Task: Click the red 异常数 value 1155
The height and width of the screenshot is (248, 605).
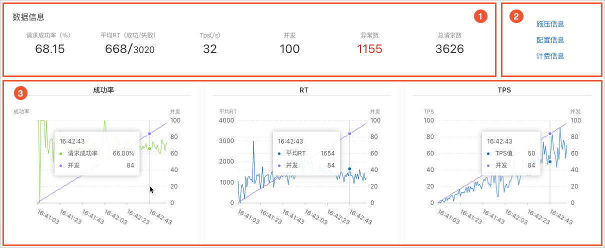Action: click(x=369, y=49)
